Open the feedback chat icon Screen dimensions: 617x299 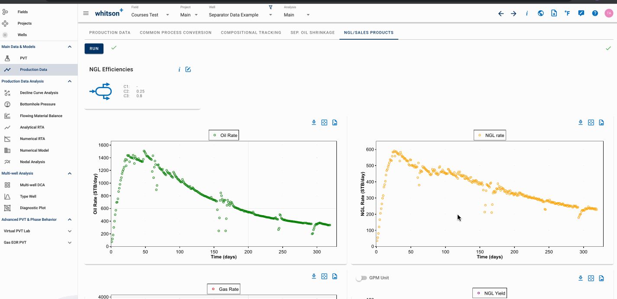tap(581, 13)
